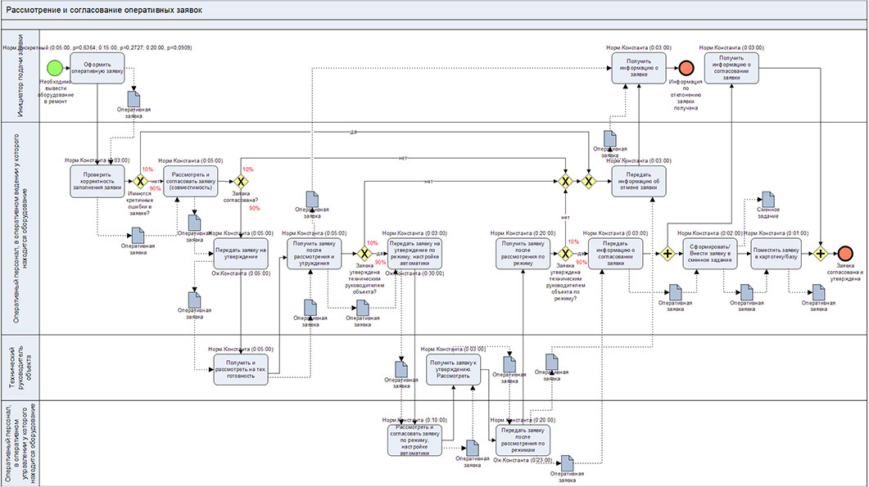Click the parallel plus gateway after 'Поместить заявку в картотеку/базу'

pyautogui.click(x=821, y=255)
